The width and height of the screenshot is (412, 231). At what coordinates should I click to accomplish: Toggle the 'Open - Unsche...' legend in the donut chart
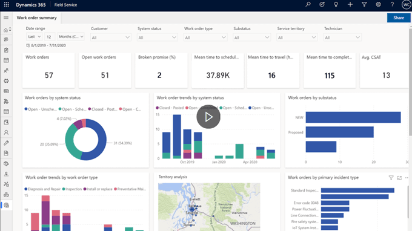41,109
